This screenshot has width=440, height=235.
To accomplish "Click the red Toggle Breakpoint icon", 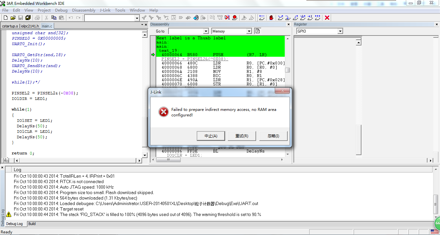I will click(235, 18).
